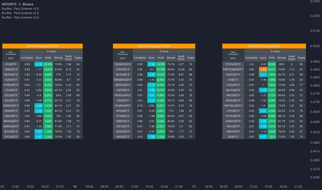
Task: Click the ETHFIUSDT.P pair name cell
Action: coord(233,64)
